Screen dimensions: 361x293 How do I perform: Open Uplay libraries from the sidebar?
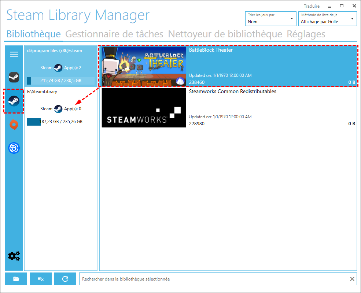pos(14,148)
